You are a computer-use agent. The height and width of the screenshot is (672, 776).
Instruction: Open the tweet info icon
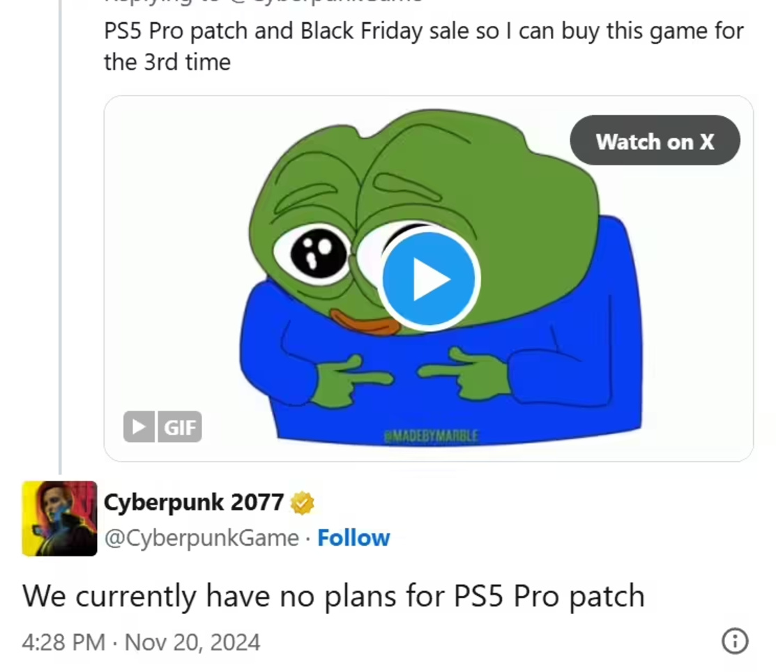(735, 641)
